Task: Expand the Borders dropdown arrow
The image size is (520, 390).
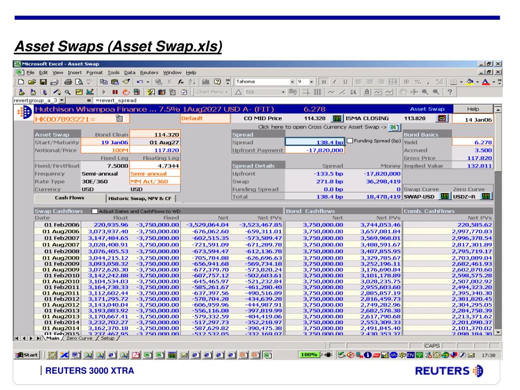Action: pyautogui.click(x=461, y=82)
